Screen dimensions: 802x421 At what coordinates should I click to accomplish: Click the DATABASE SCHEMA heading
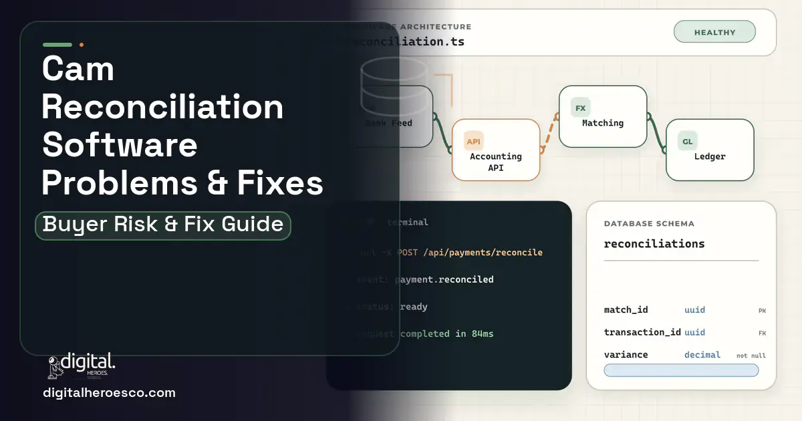point(649,224)
